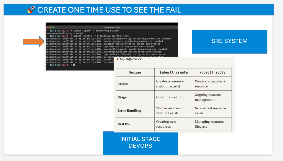Click the SRE SYSTEM blue box
This screenshot has height=161, width=283.
[x=229, y=42]
